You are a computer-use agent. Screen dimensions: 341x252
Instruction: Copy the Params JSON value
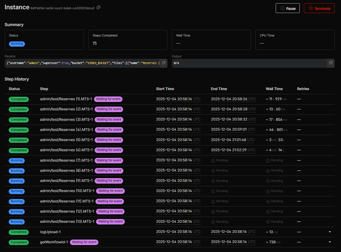(x=164, y=63)
